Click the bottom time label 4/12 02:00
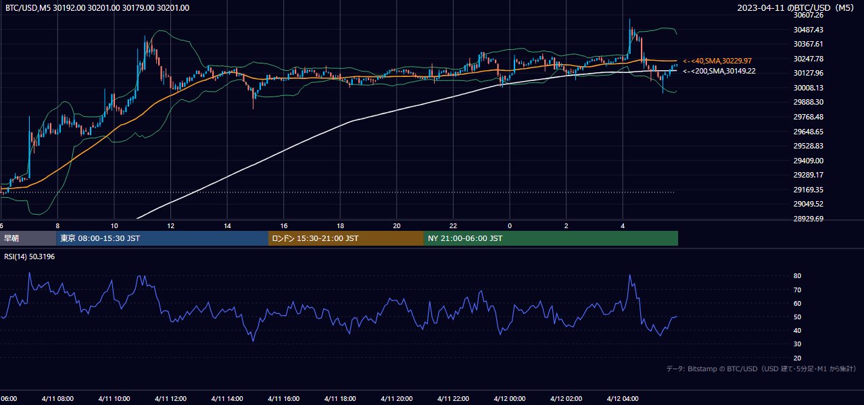864x405 pixels. pos(566,399)
